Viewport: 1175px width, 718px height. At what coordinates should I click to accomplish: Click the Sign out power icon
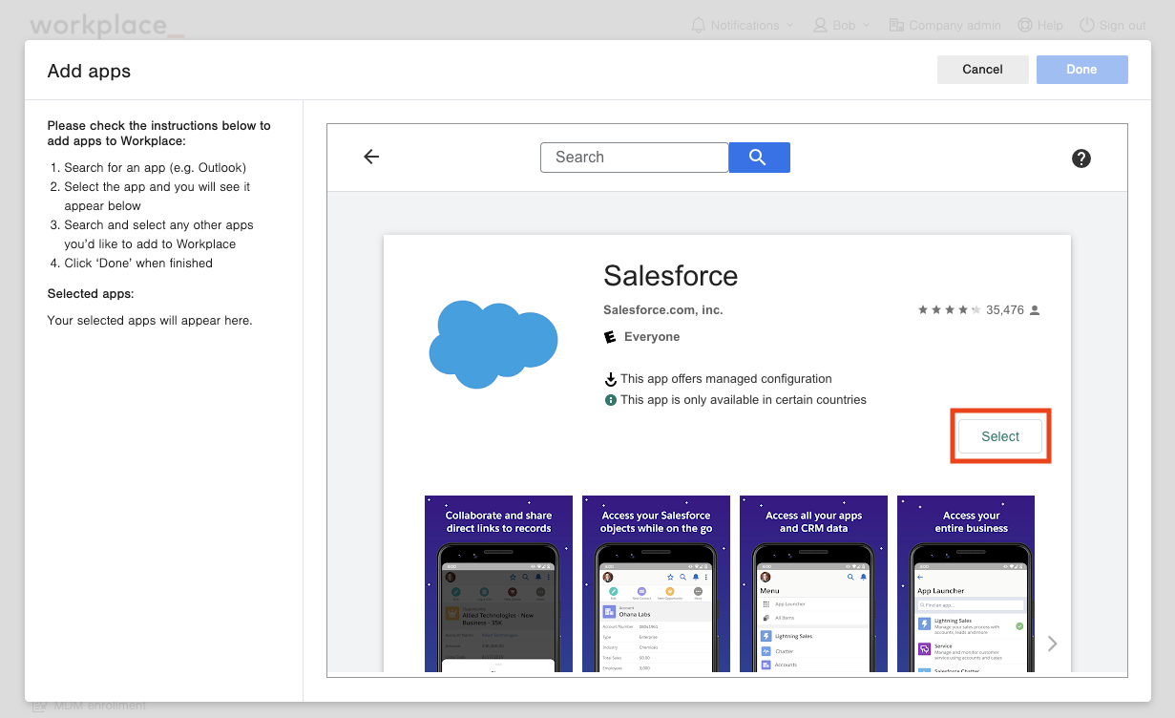point(1087,25)
